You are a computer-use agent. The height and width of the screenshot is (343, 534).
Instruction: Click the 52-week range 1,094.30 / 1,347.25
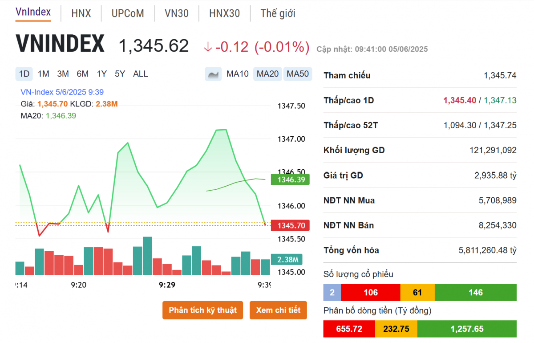click(480, 126)
